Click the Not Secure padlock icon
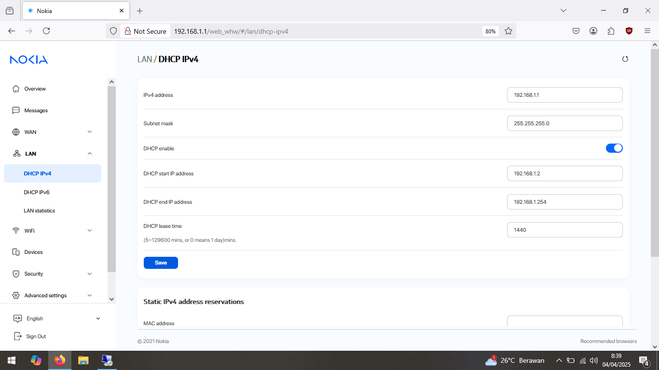Image resolution: width=659 pixels, height=370 pixels. pos(127,31)
